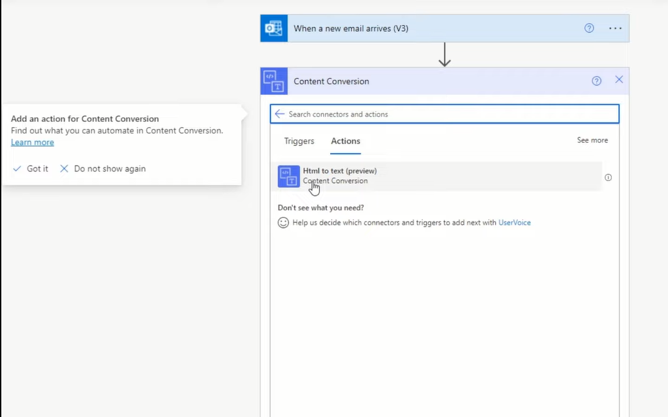The width and height of the screenshot is (668, 417).
Task: Click the Content Conversion card title
Action: [331, 81]
